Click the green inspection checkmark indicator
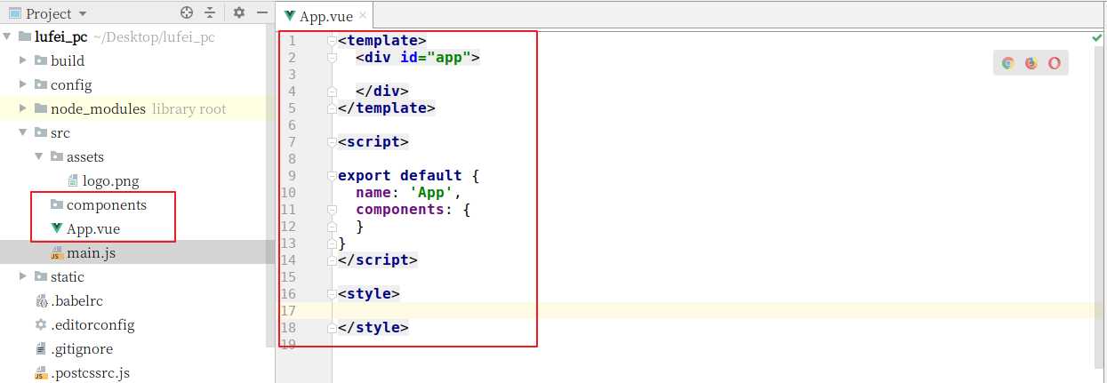1107x383 pixels. (x=1097, y=38)
